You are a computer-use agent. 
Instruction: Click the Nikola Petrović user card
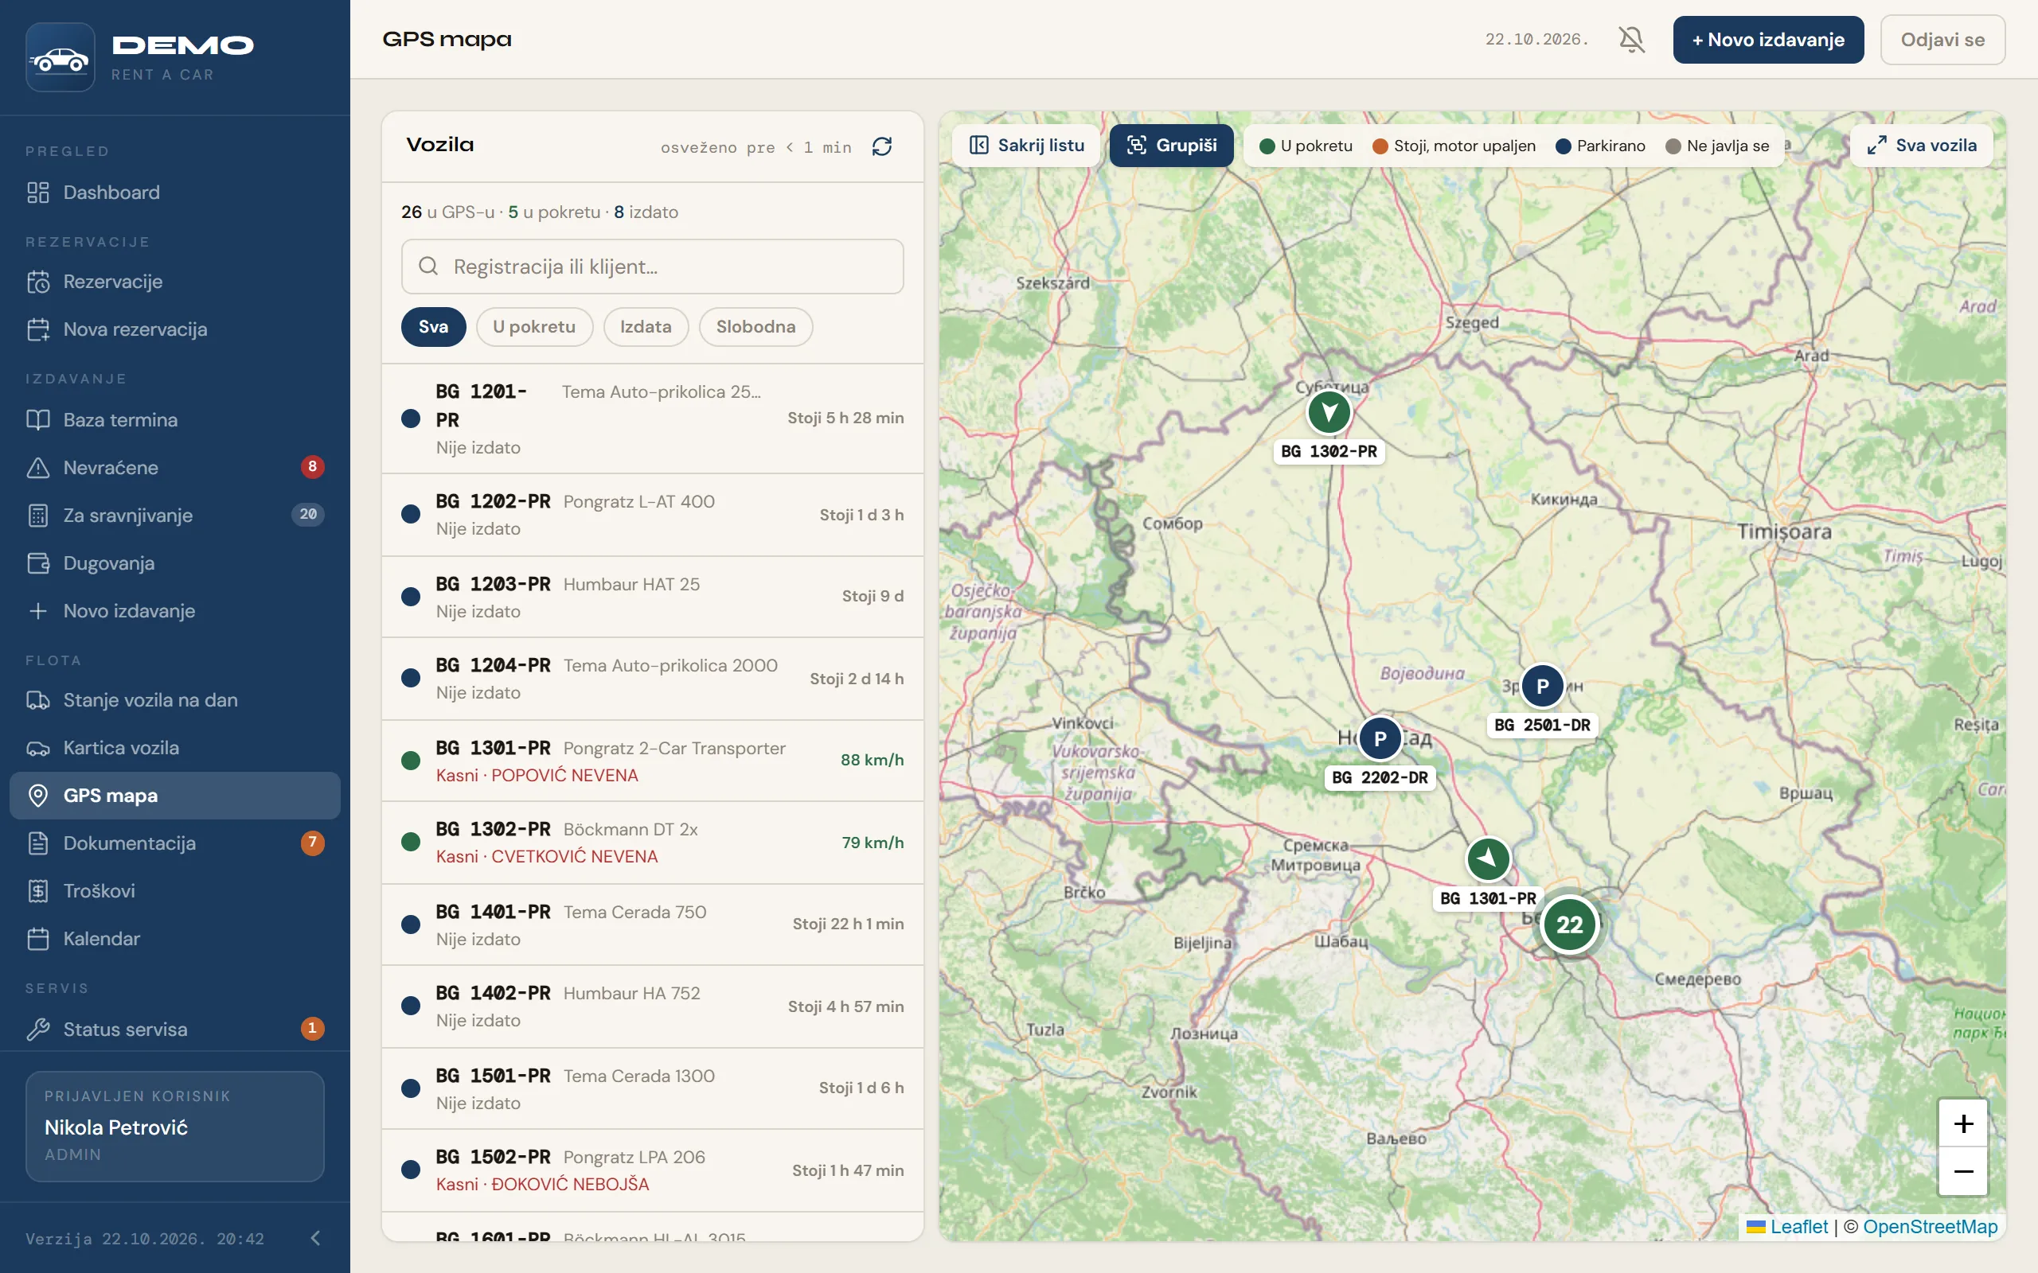pos(175,1126)
